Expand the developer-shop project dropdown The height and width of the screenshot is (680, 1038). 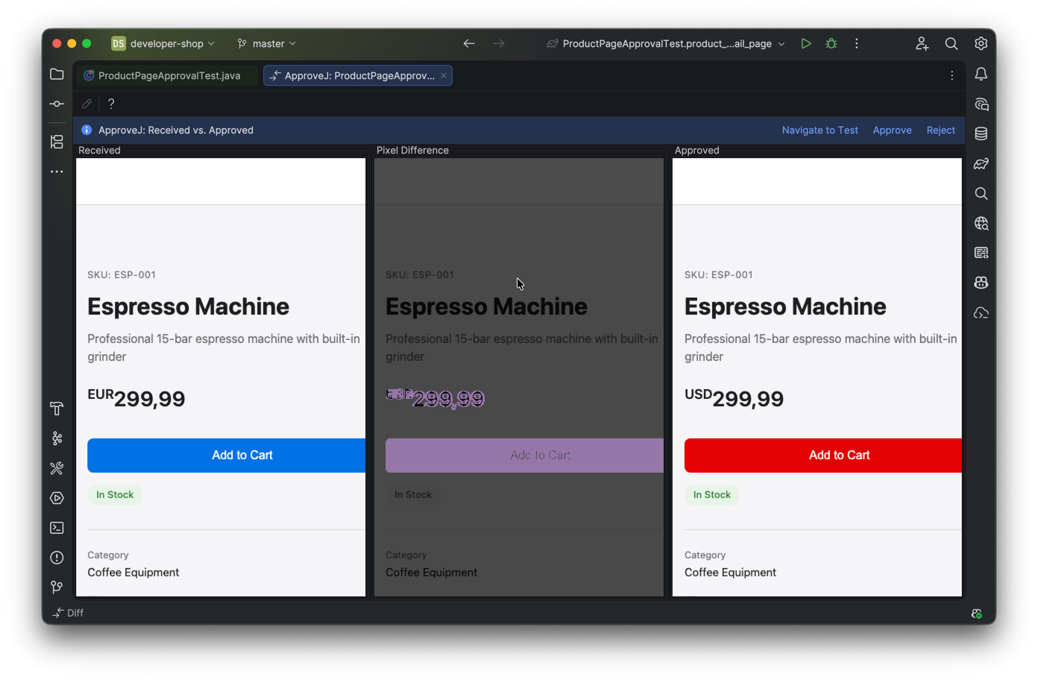tap(164, 43)
